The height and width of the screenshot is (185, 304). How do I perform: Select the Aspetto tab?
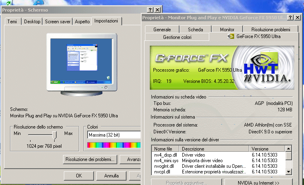click(x=82, y=22)
